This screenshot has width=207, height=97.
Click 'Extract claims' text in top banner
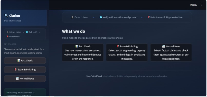[x=81, y=17]
